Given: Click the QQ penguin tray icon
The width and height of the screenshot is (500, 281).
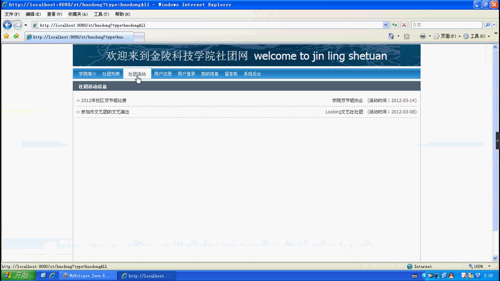Looking at the screenshot, I should point(451,276).
